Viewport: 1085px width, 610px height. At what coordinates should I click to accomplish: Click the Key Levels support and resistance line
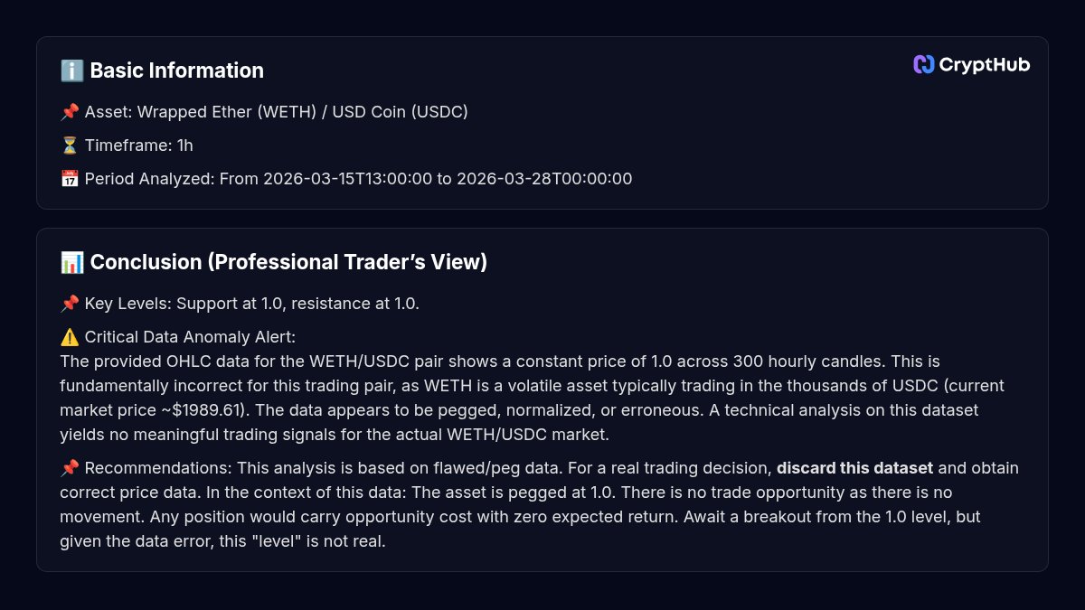click(251, 304)
